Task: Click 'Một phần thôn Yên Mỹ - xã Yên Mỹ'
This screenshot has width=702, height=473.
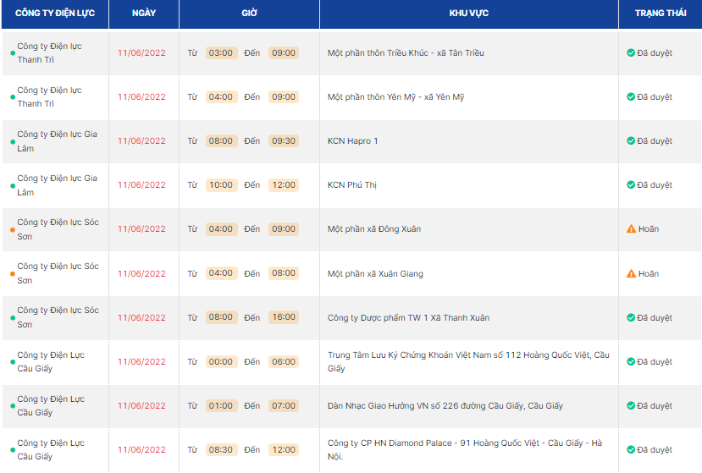Action: 395,96
